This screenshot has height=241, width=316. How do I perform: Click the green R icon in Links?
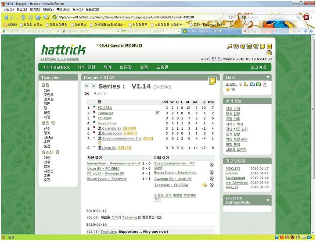(x=259, y=85)
